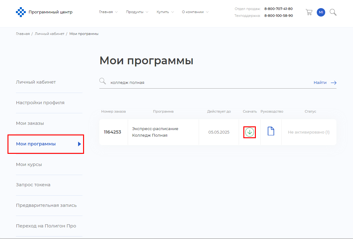Open Мои заказы in sidebar

pyautogui.click(x=30, y=123)
